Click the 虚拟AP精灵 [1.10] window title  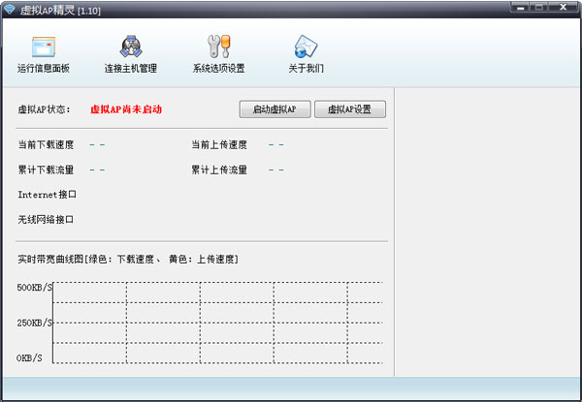click(60, 10)
